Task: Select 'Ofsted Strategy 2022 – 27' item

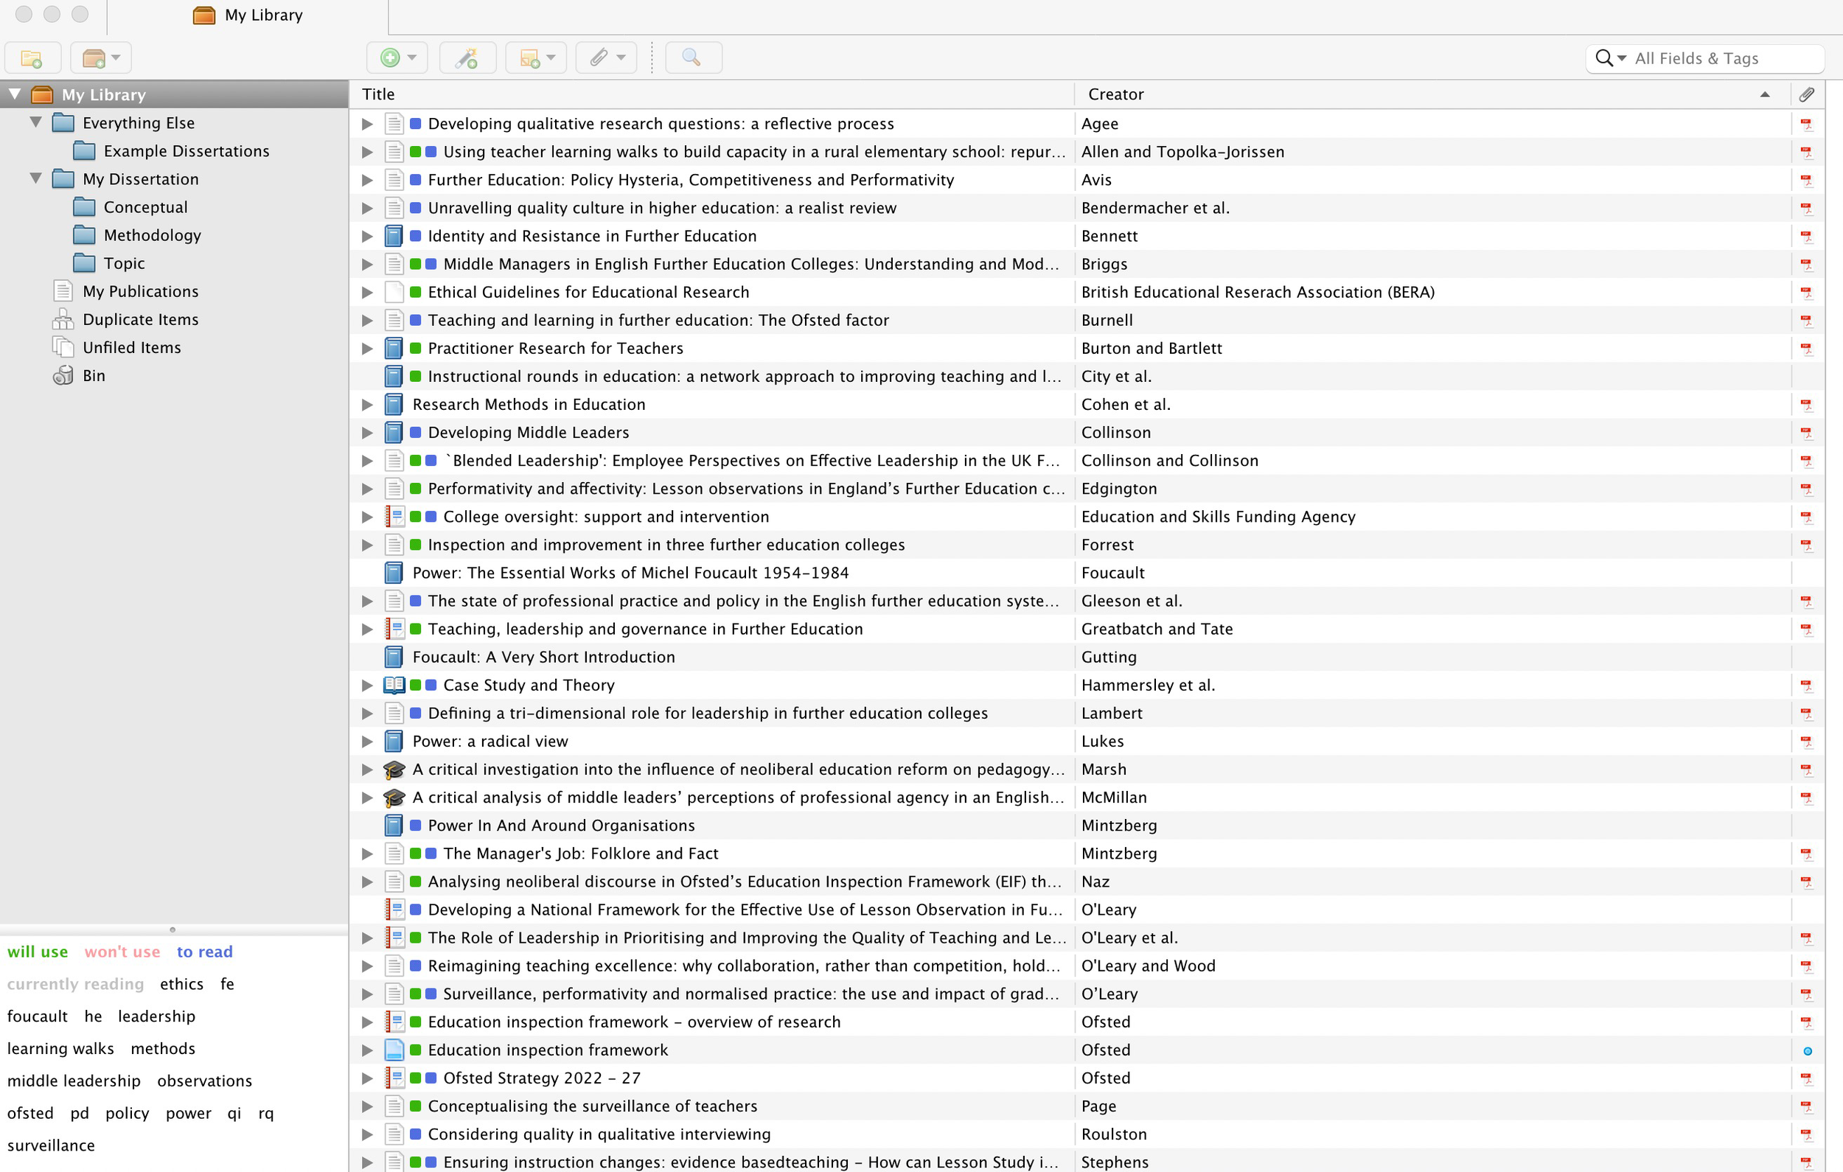Action: click(541, 1078)
